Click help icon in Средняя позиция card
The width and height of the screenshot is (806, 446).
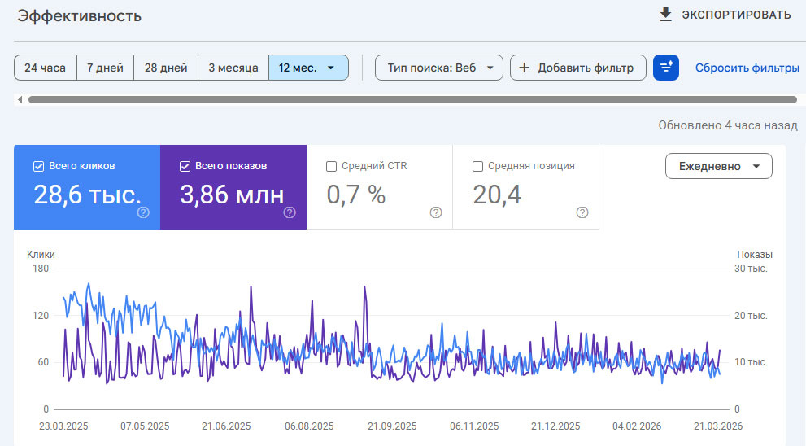coord(582,212)
